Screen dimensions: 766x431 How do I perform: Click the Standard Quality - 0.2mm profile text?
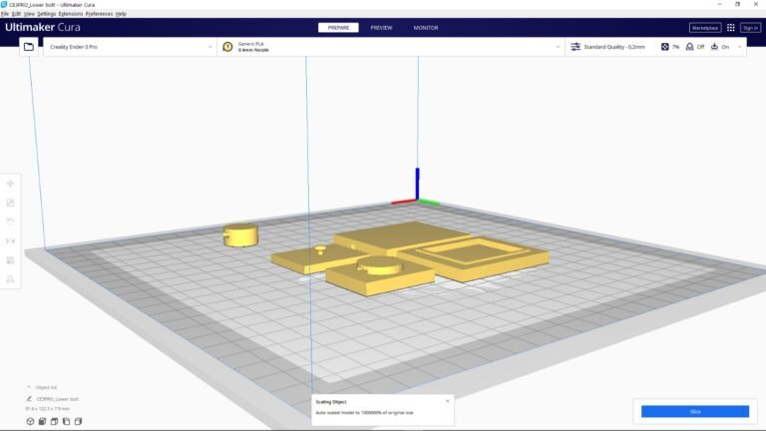tap(614, 47)
